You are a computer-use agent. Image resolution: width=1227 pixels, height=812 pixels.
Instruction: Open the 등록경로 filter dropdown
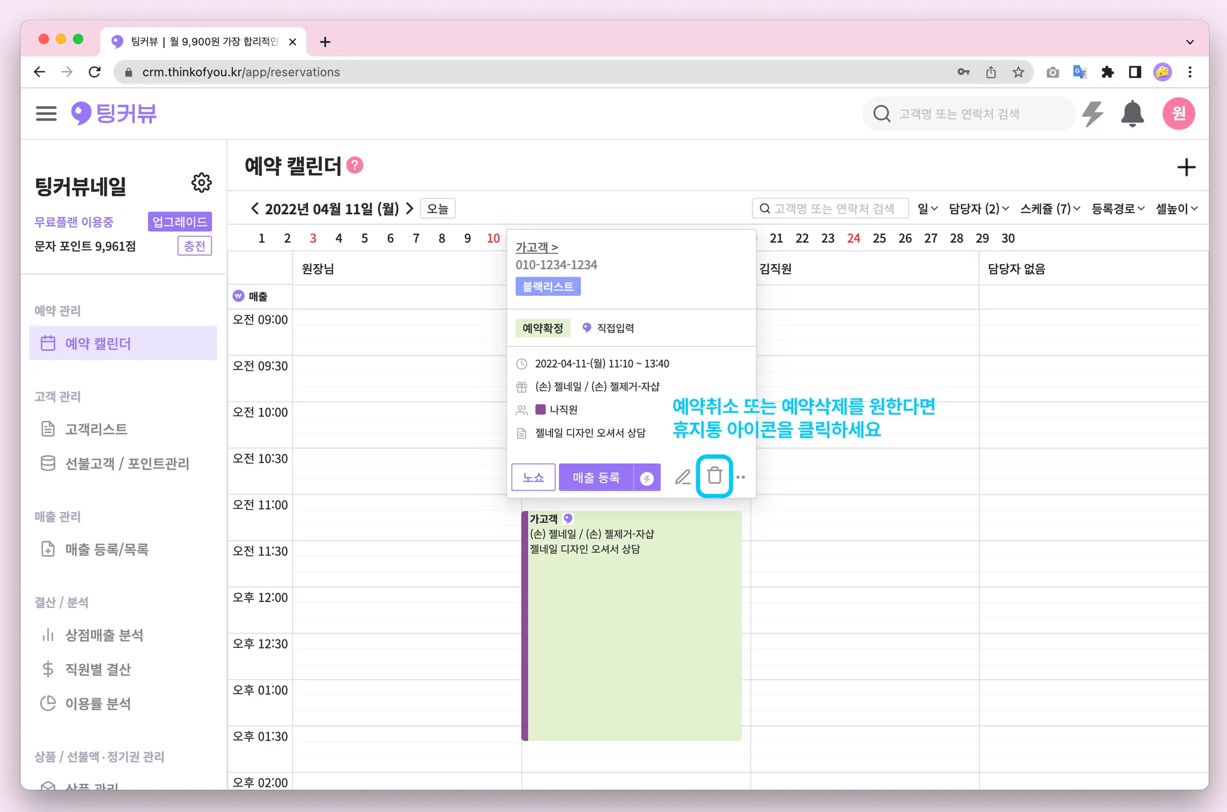[x=1117, y=209]
